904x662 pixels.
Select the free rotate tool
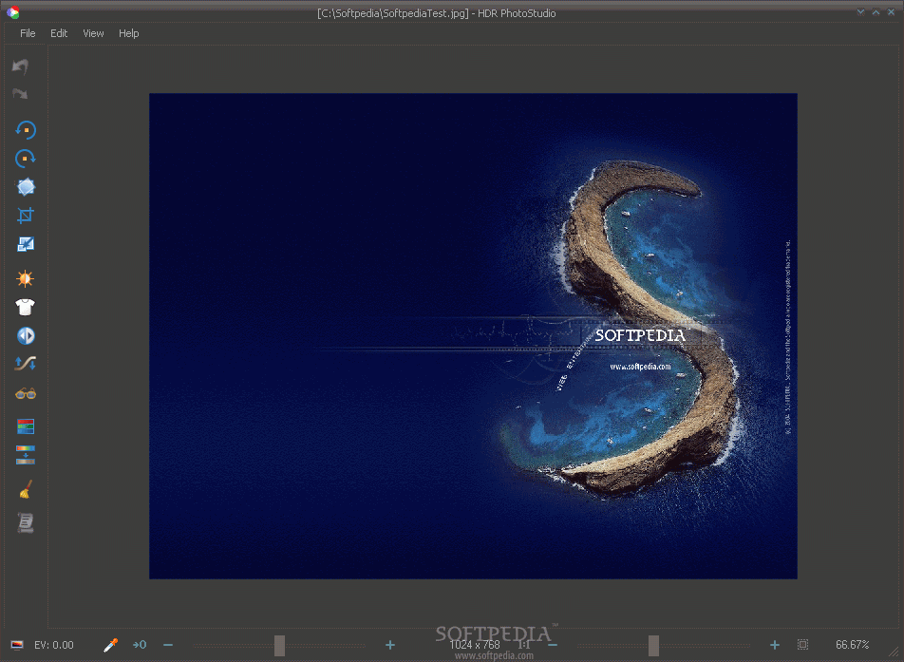point(26,187)
